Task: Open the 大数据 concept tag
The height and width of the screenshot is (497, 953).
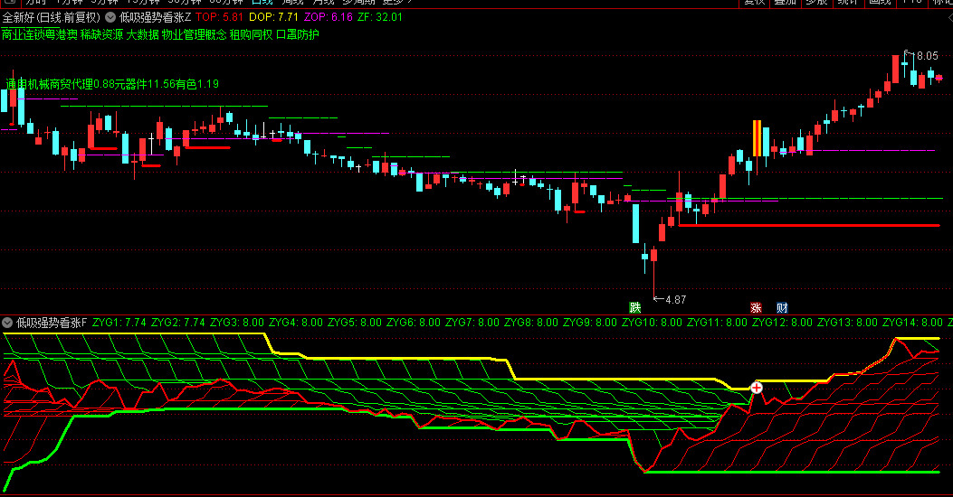Action: (143, 34)
